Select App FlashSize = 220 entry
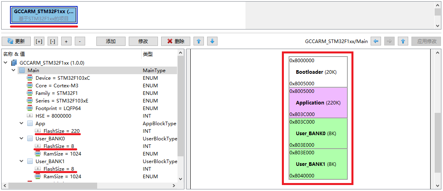 coord(62,131)
